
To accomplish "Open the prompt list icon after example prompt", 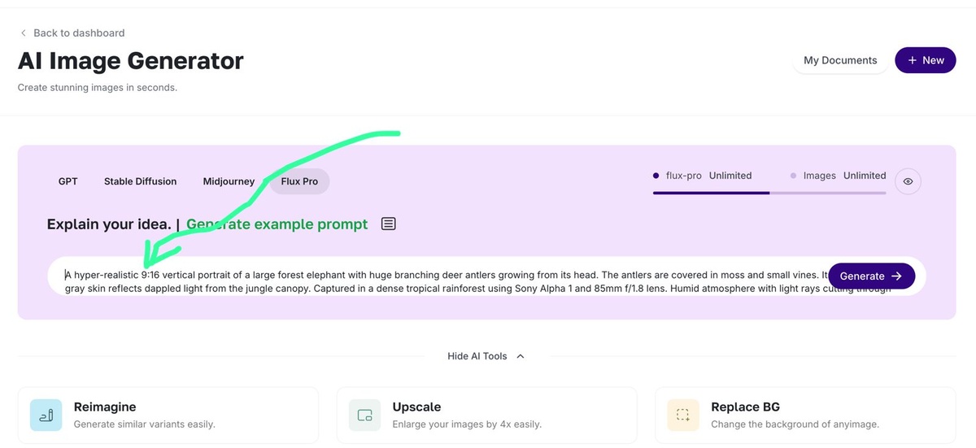I will click(x=389, y=224).
